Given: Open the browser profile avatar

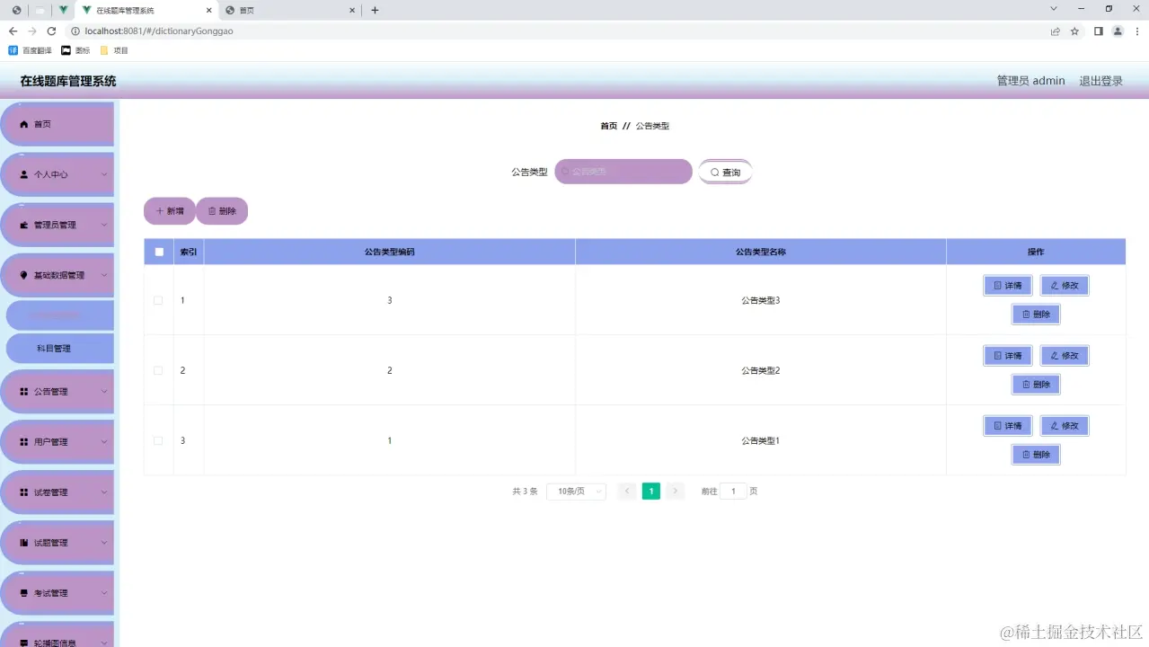Looking at the screenshot, I should [x=1118, y=31].
